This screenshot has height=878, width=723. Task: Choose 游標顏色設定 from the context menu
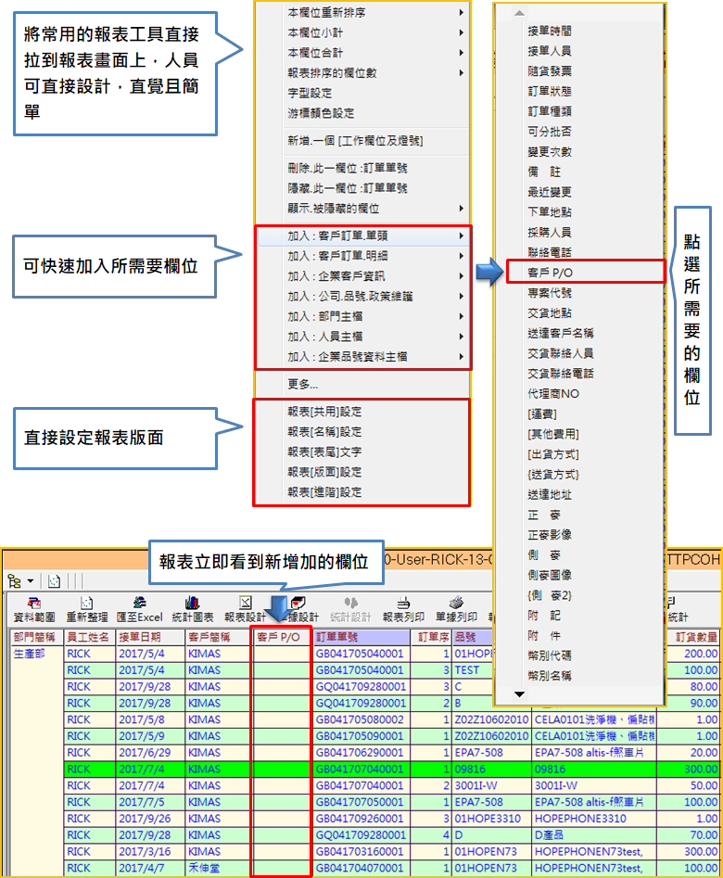click(321, 113)
